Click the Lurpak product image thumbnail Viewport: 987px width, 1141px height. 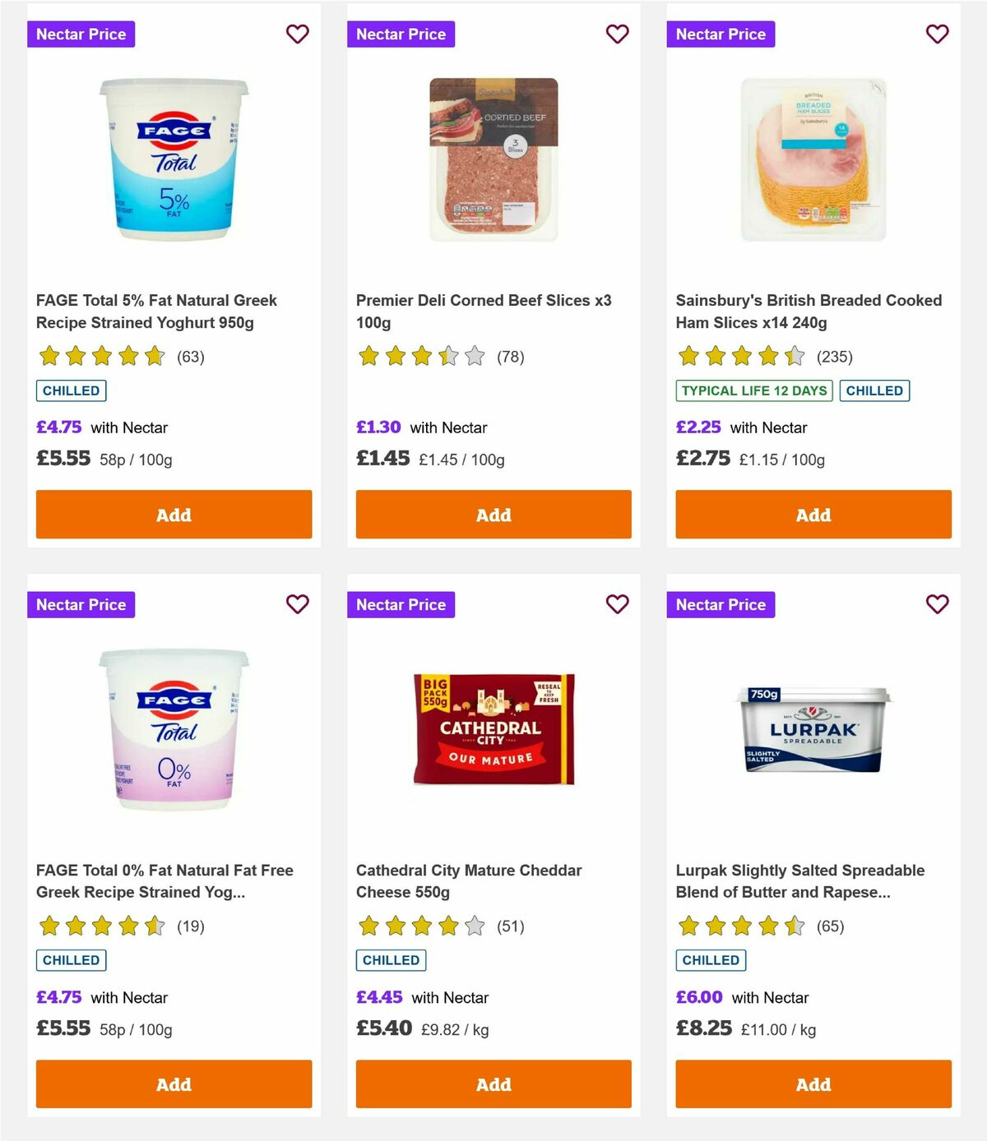pos(813,730)
